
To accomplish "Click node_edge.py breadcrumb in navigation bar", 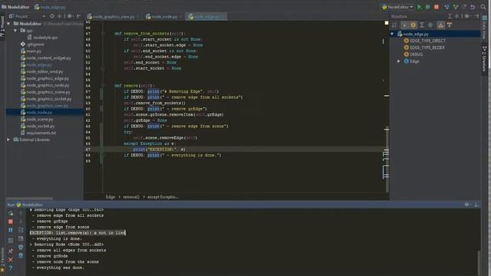I will pyautogui.click(x=50, y=7).
